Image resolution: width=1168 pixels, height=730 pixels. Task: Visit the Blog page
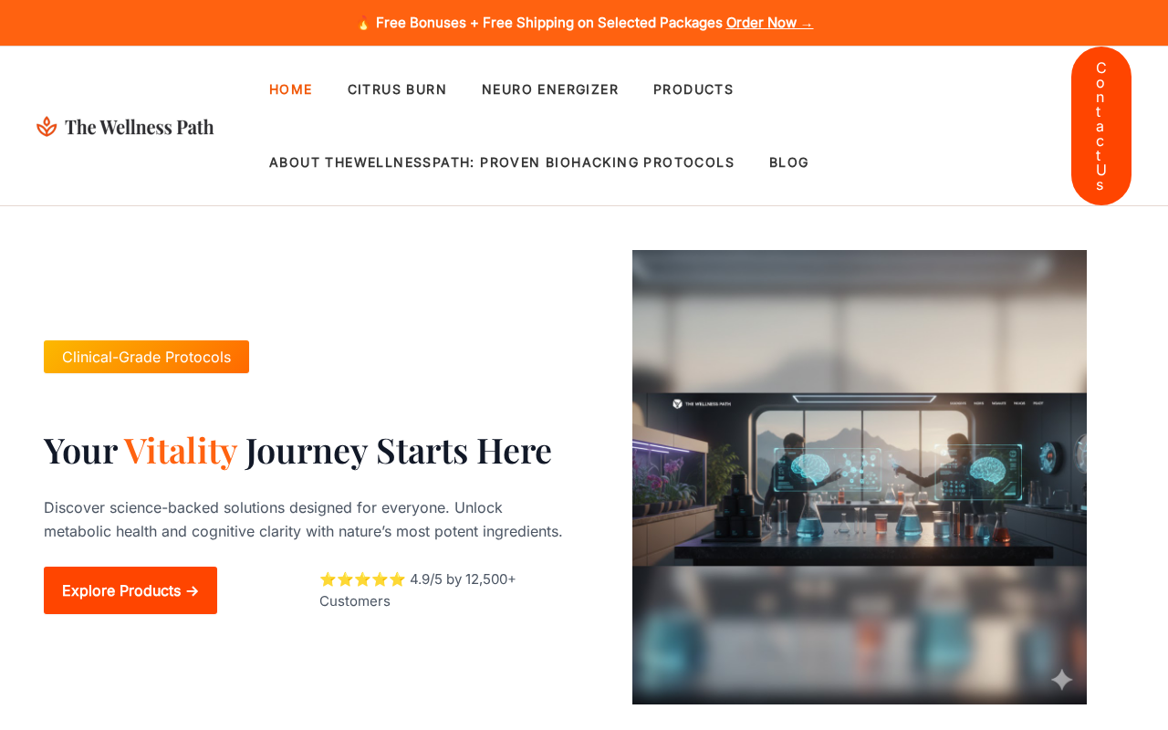coord(789,162)
